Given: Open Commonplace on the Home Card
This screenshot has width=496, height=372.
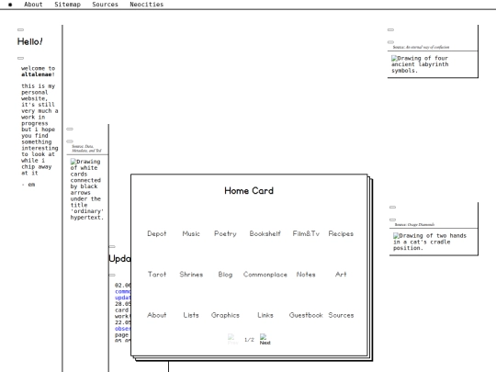Looking at the screenshot, I should click(x=265, y=275).
